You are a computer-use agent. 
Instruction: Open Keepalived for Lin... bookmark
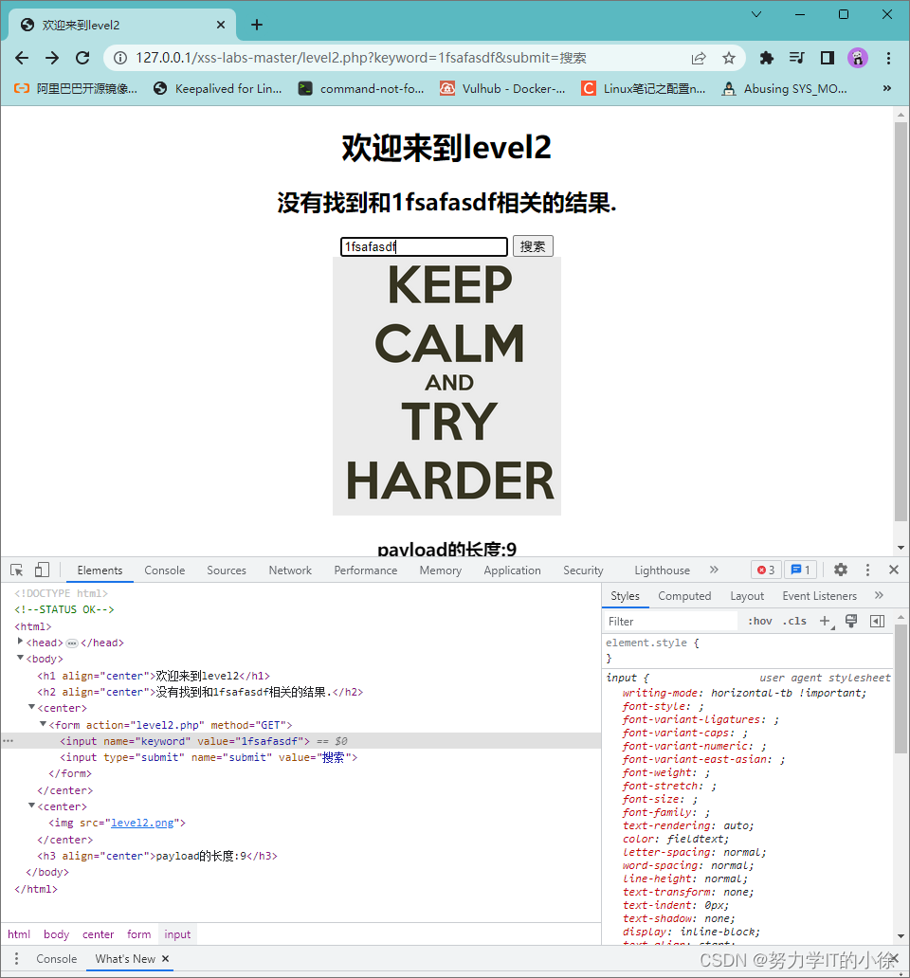click(x=218, y=88)
